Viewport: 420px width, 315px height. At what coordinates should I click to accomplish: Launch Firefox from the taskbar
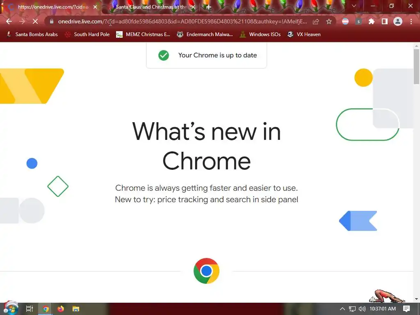61,309
